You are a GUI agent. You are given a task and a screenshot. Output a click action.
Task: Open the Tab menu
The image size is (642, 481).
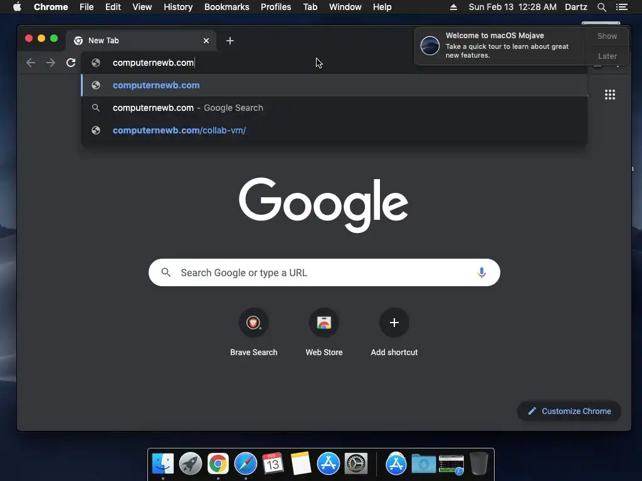coord(310,7)
